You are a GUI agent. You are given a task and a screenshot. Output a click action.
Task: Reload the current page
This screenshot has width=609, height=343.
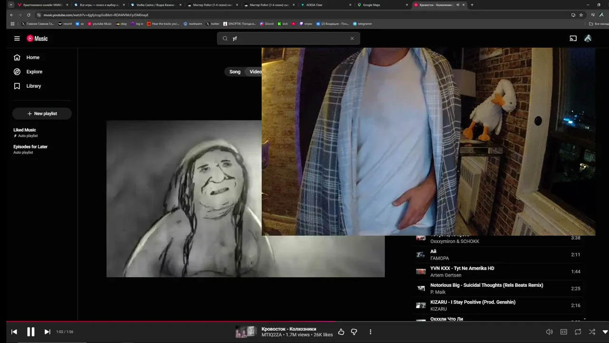point(29,15)
